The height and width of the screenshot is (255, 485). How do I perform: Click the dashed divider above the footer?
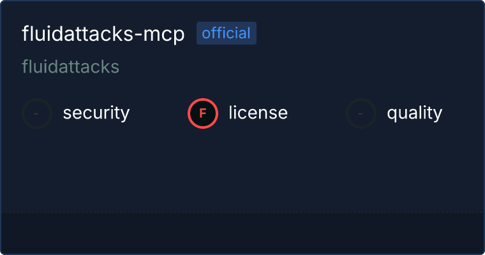coord(243,212)
